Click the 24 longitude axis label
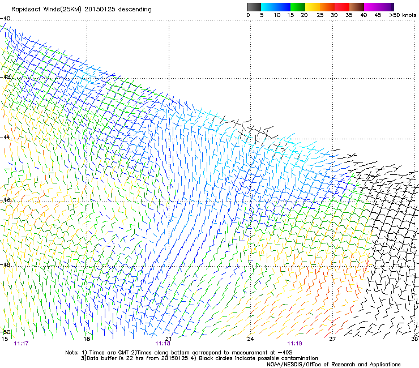Screen dimensions: 419x368 [x=250, y=339]
